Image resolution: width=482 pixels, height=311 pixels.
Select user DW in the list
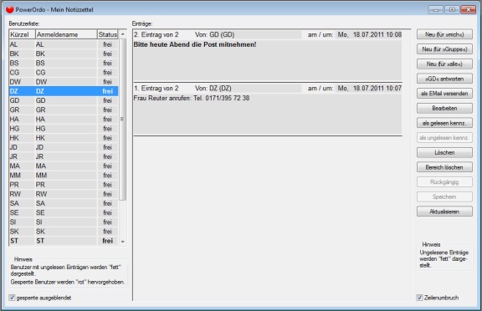click(x=64, y=82)
